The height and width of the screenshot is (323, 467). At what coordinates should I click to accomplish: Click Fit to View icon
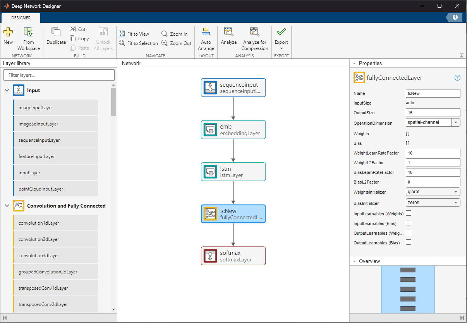tap(122, 34)
